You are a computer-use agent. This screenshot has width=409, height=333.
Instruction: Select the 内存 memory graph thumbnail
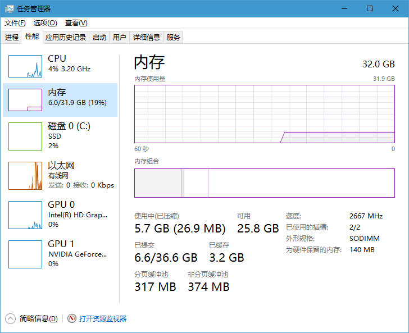tap(25, 100)
